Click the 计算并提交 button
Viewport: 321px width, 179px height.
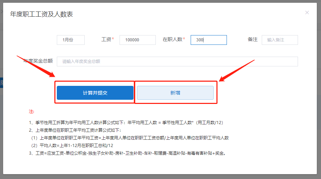[95, 93]
